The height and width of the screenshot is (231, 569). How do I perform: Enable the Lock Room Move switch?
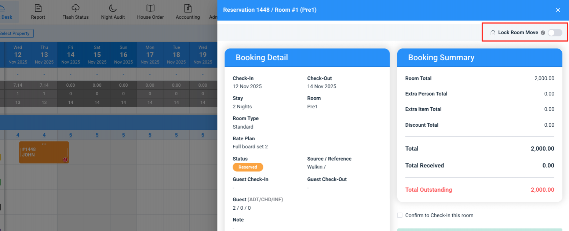(555, 33)
